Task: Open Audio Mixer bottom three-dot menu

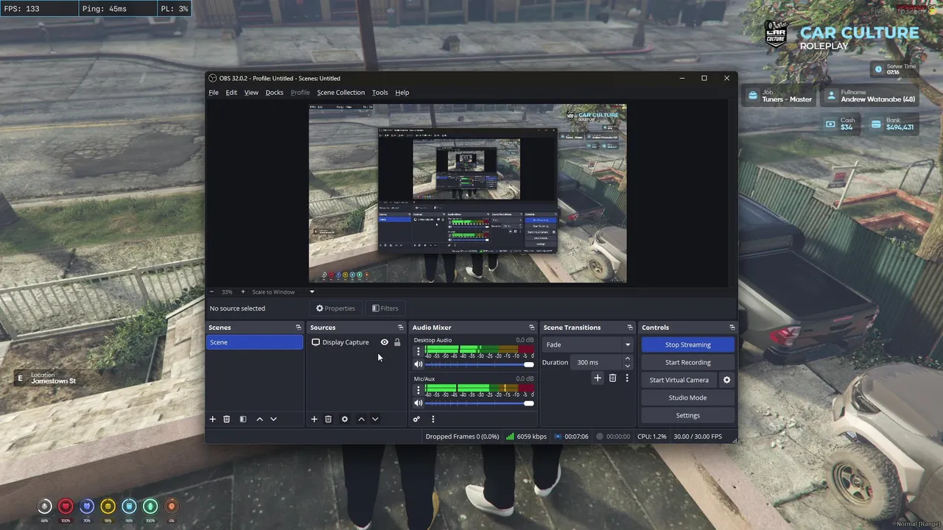Action: tap(432, 419)
